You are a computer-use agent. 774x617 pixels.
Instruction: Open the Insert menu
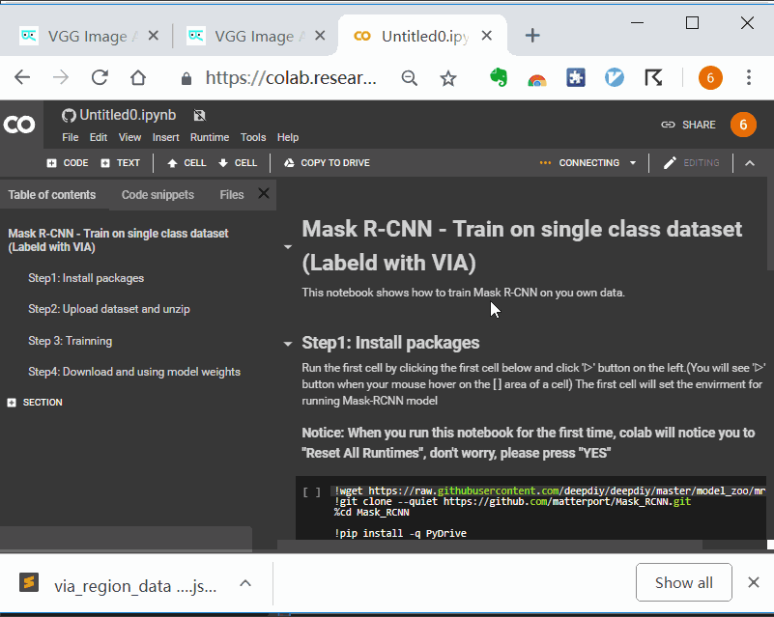pos(166,138)
